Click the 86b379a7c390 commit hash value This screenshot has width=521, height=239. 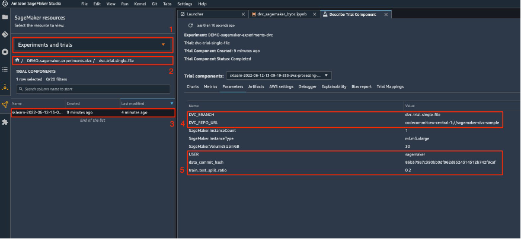click(450, 163)
